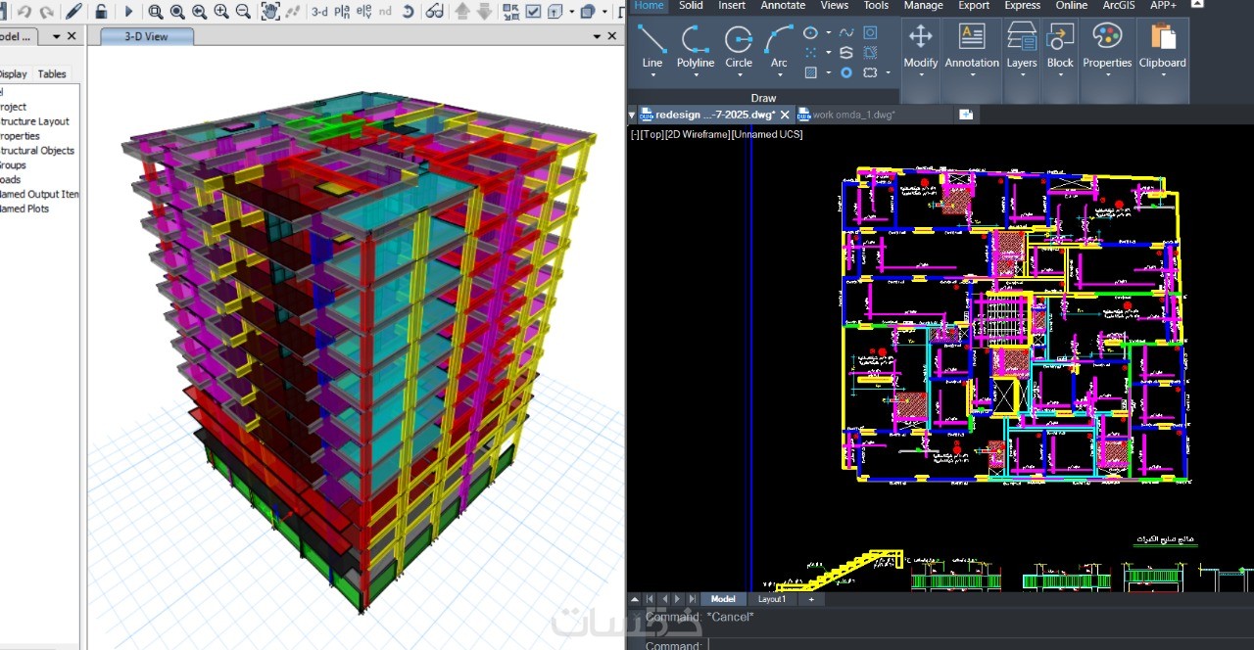Open the Annotate ribbon tab
The height and width of the screenshot is (650, 1254).
783,5
